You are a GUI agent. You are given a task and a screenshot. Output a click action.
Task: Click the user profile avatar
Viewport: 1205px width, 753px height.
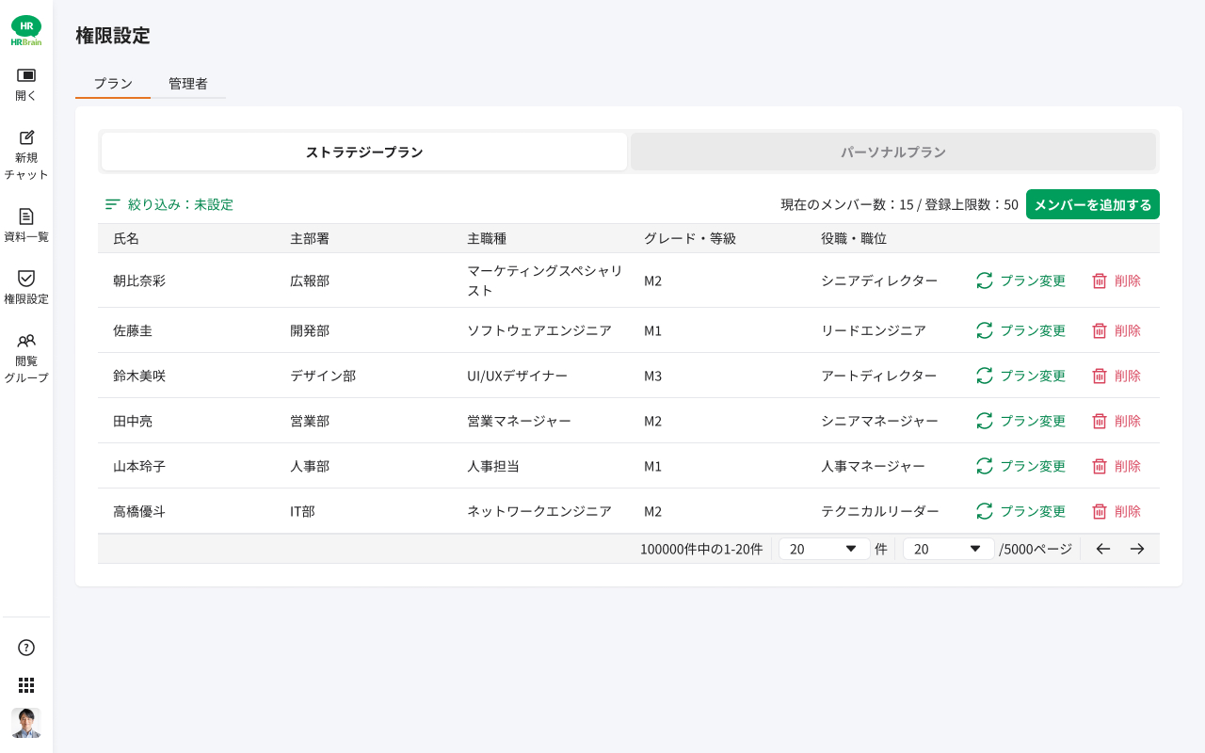click(26, 723)
